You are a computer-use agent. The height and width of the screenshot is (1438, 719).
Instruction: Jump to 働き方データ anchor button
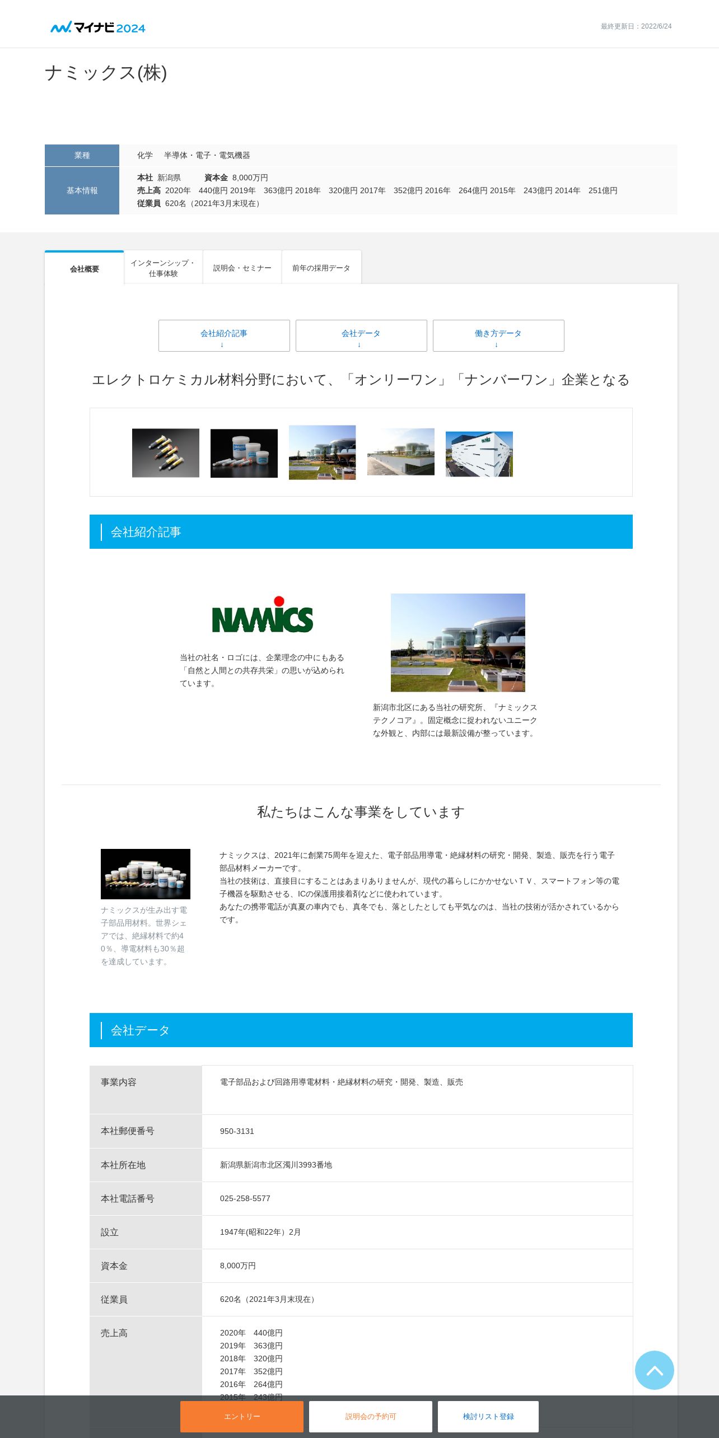(x=498, y=335)
